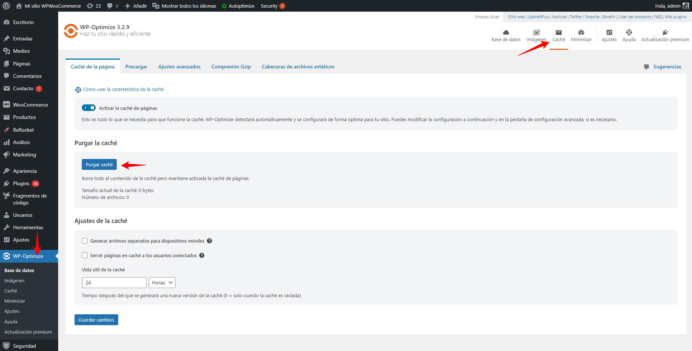Show help for mobile devices option
Image resolution: width=692 pixels, height=351 pixels.
point(209,241)
